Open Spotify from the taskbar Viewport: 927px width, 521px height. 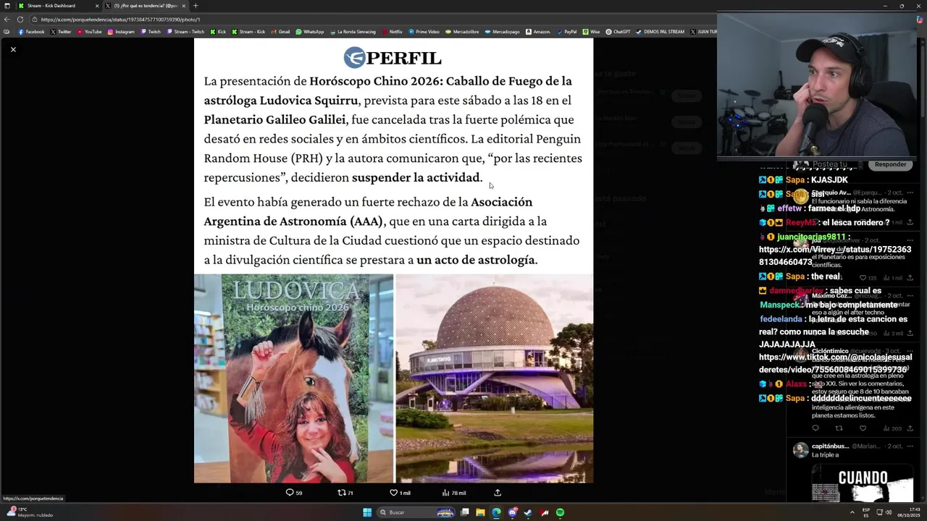pyautogui.click(x=560, y=512)
